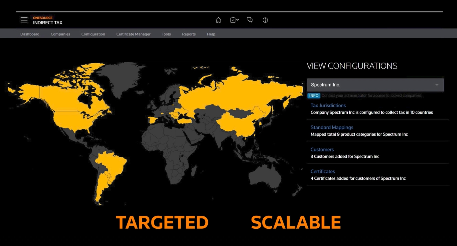Open the Tools menu

(166, 34)
